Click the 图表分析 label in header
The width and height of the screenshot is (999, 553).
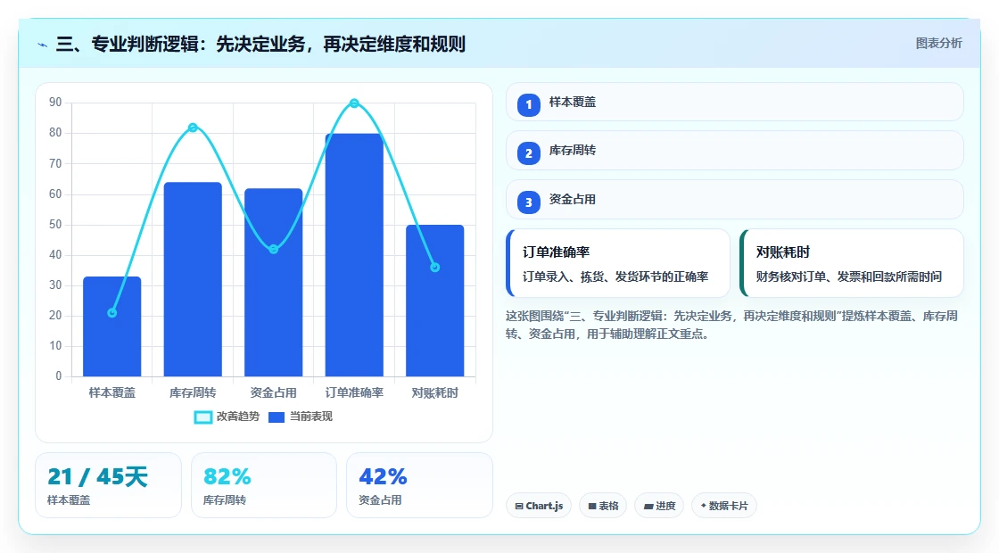tap(938, 44)
